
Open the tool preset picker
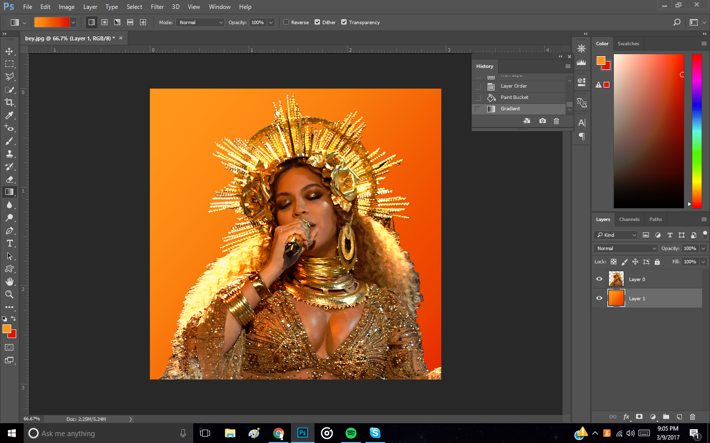[17, 22]
